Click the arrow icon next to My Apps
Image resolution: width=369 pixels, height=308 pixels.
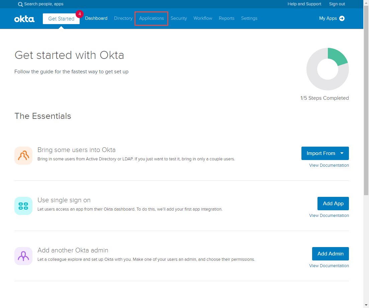point(342,18)
